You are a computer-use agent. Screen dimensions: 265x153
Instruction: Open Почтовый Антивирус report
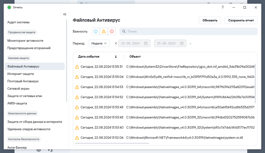[23, 81]
